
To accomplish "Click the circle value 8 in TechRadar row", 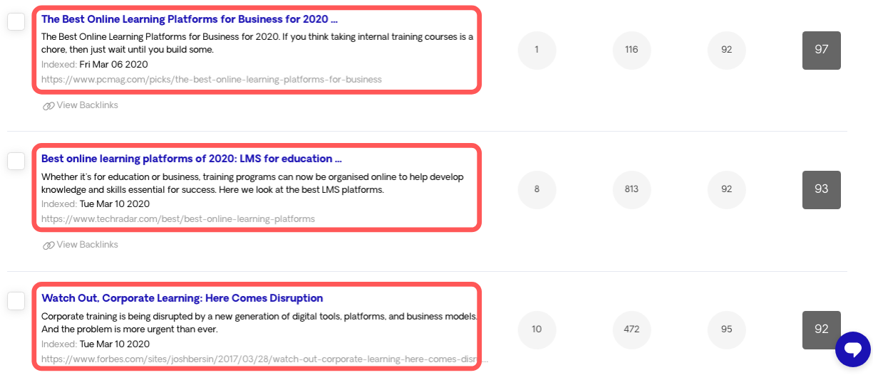I will tap(537, 190).
